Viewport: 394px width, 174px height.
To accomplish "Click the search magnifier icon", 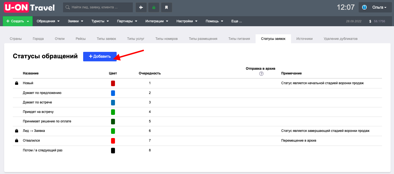I will pos(67,8).
